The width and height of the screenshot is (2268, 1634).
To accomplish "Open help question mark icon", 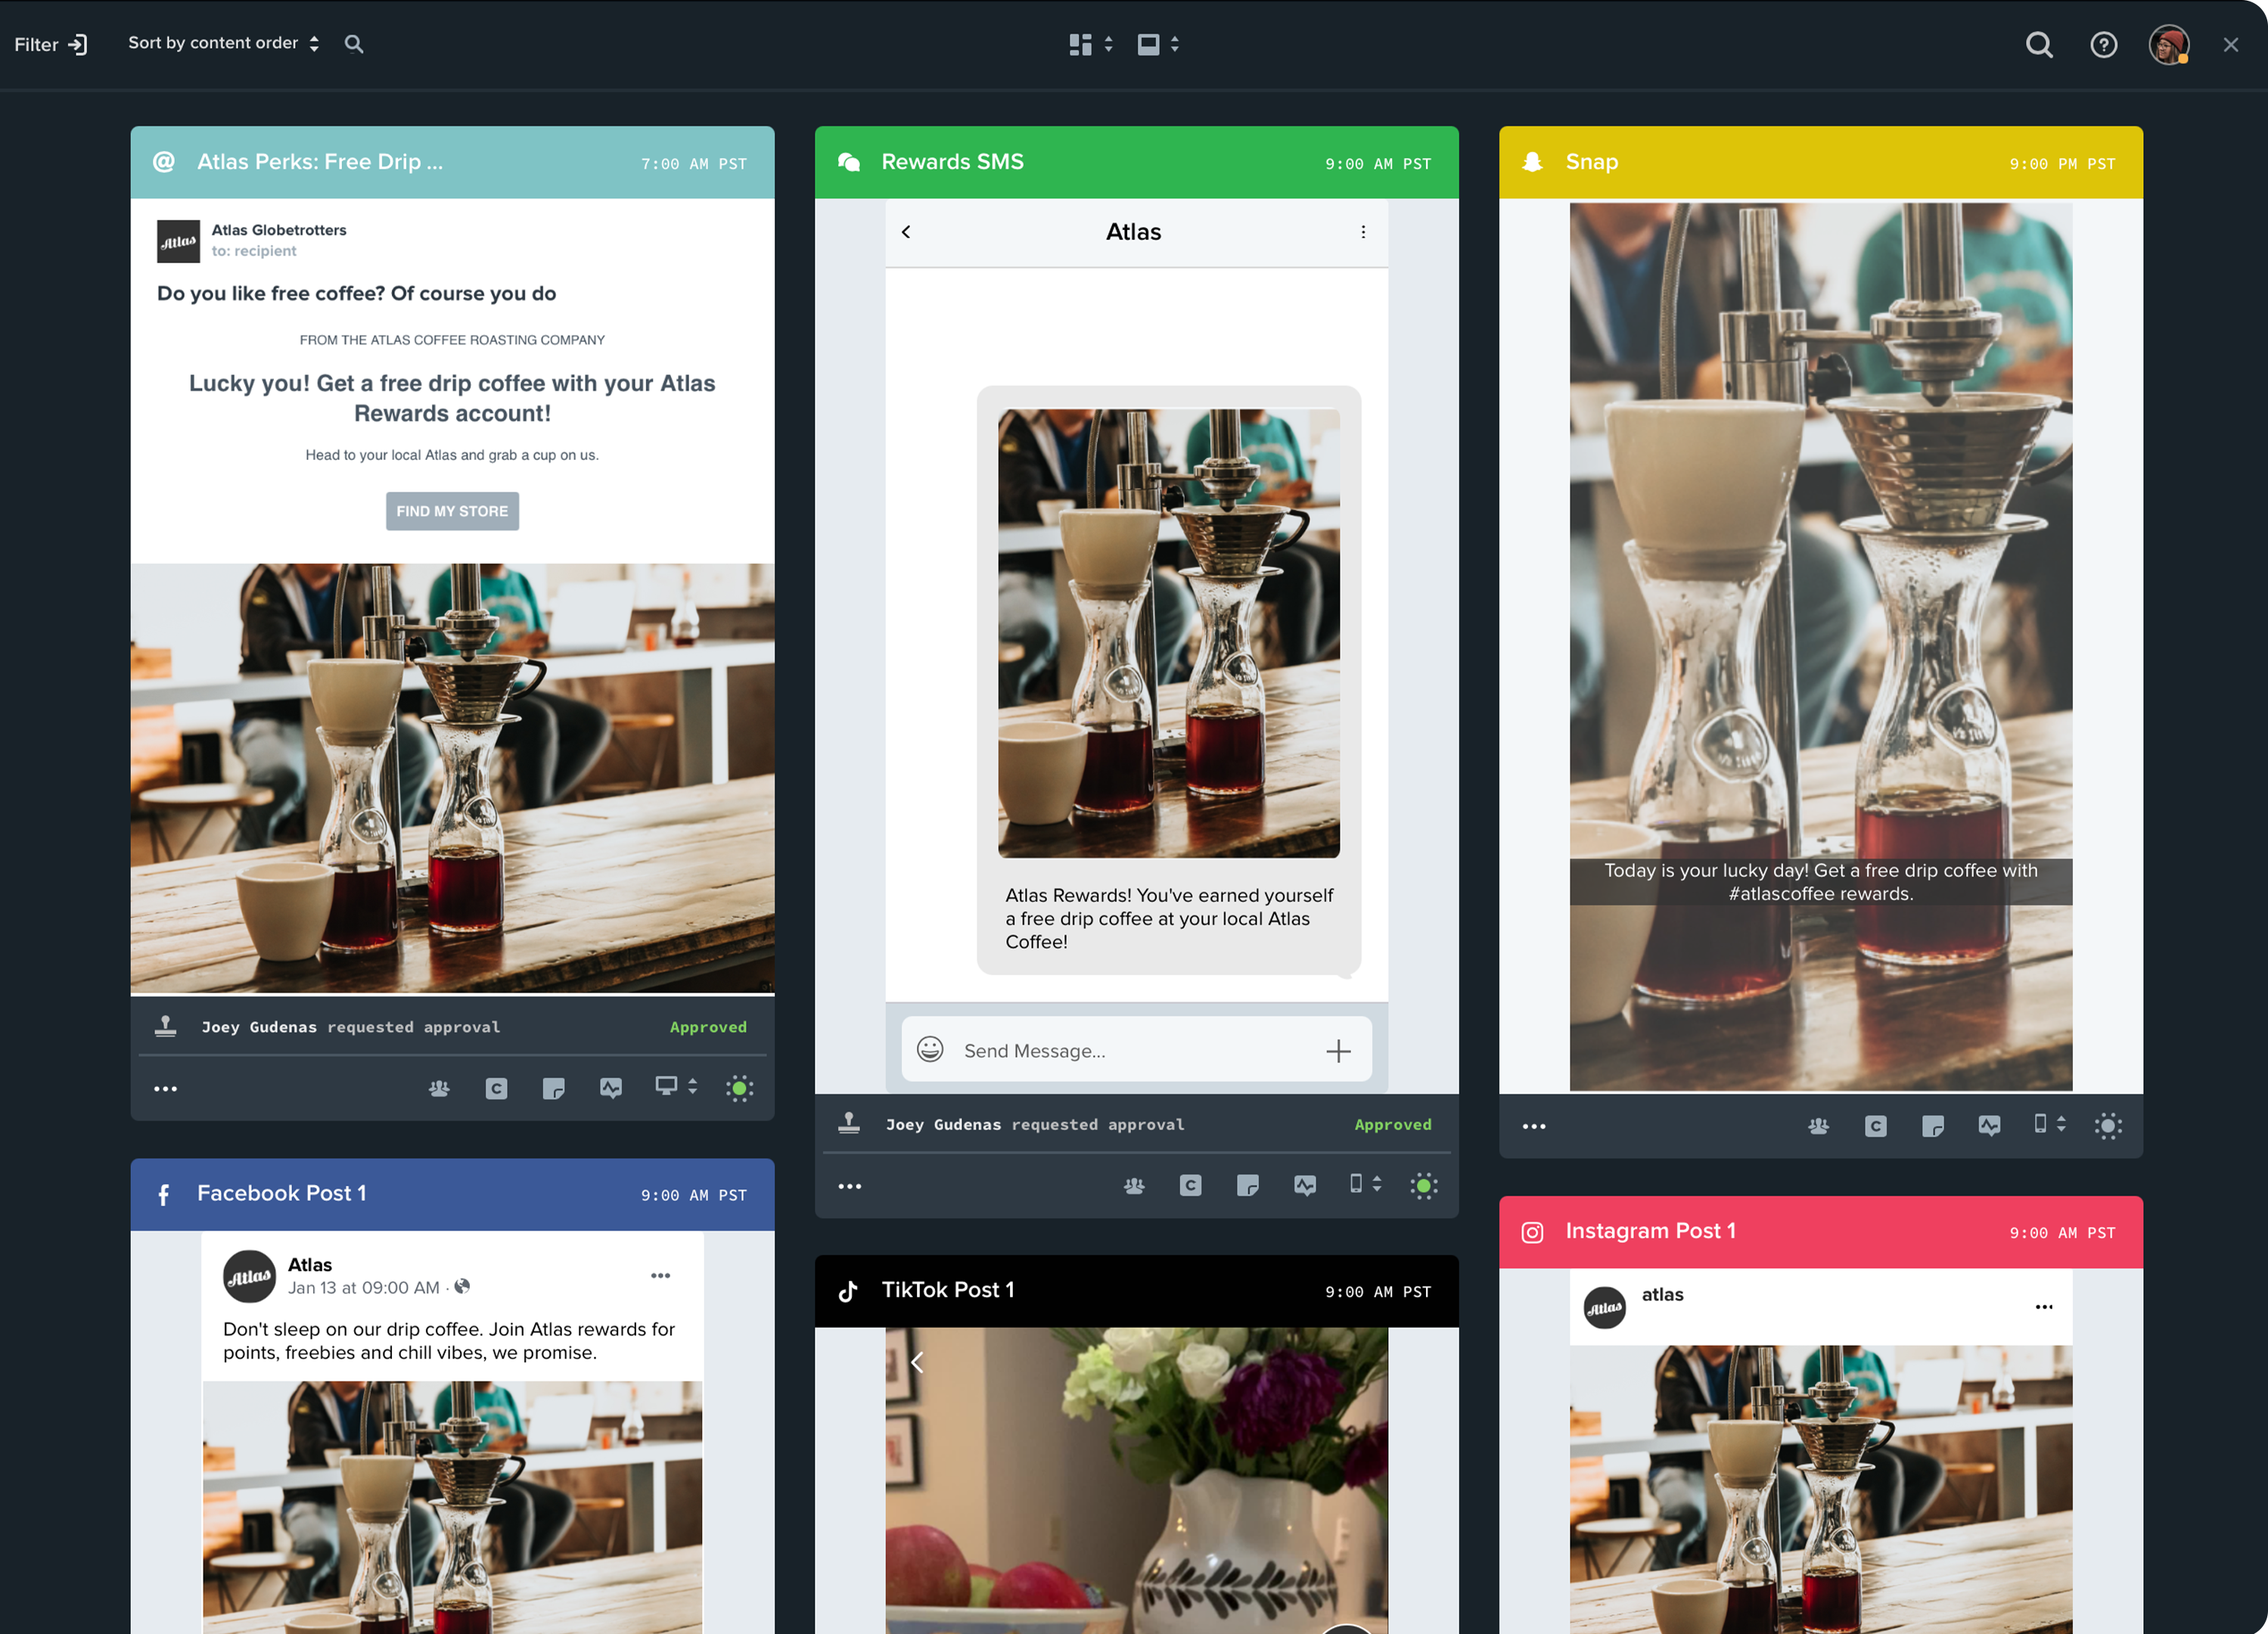I will tap(2103, 44).
